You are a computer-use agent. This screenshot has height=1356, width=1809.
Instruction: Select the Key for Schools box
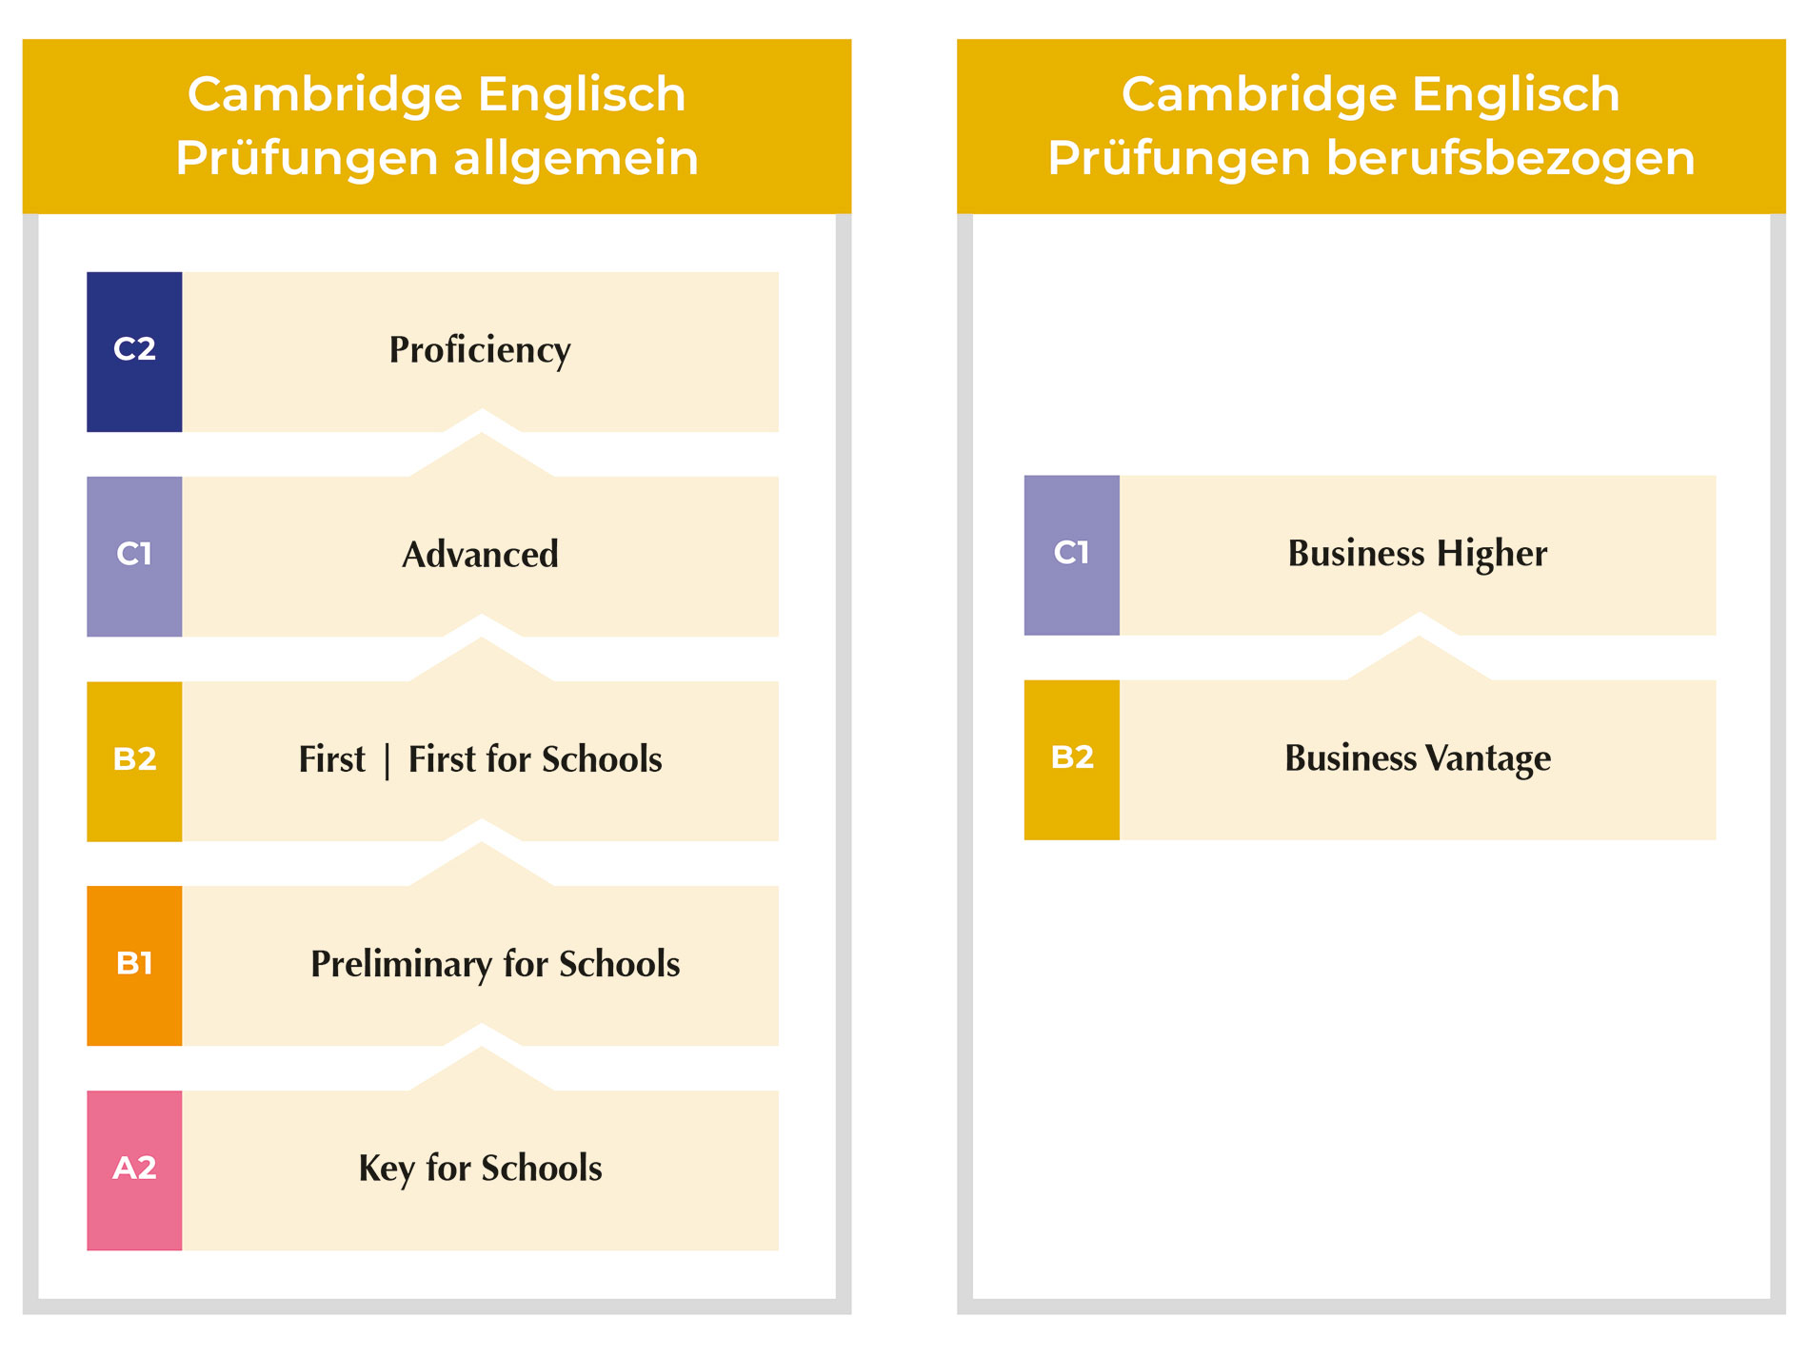click(481, 1170)
